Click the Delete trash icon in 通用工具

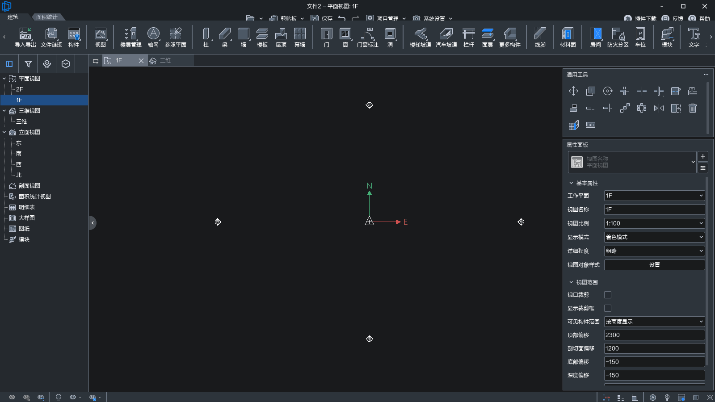[693, 108]
